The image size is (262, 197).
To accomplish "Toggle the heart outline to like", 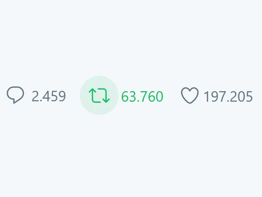I will coord(190,95).
